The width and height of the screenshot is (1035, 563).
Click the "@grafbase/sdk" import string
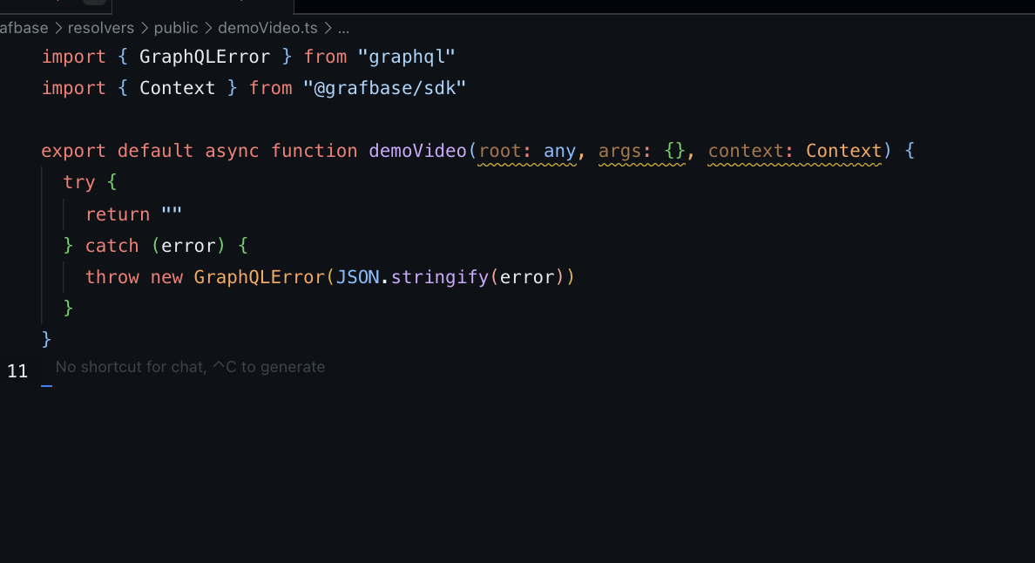[x=384, y=88]
